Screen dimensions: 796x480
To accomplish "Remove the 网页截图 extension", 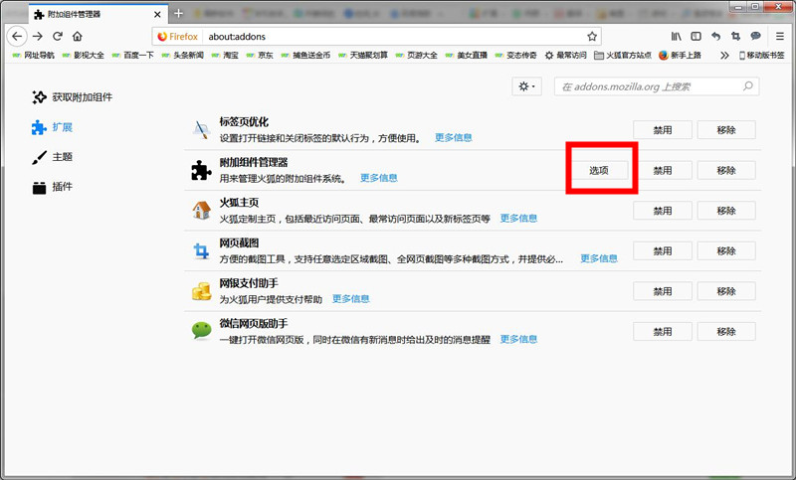I will click(x=726, y=250).
